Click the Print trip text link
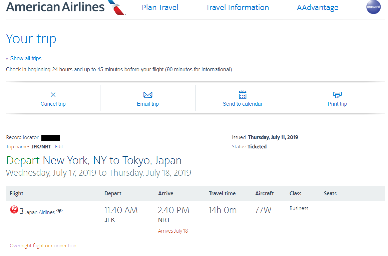This screenshot has width=388, height=256. [337, 104]
